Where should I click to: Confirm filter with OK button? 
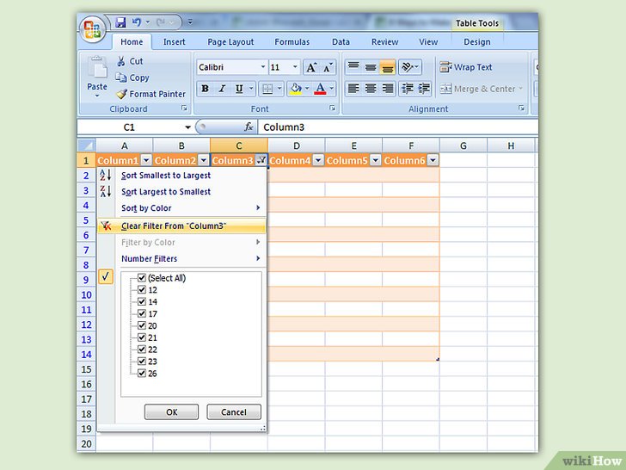click(x=171, y=412)
